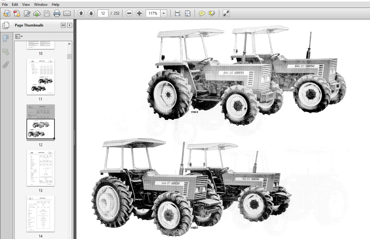Open the Edit menu

[x=15, y=5]
